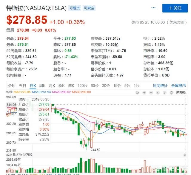The height and width of the screenshot is (175, 191).
Task: Switch to the 120分 tab
Action: (x=82, y=86)
